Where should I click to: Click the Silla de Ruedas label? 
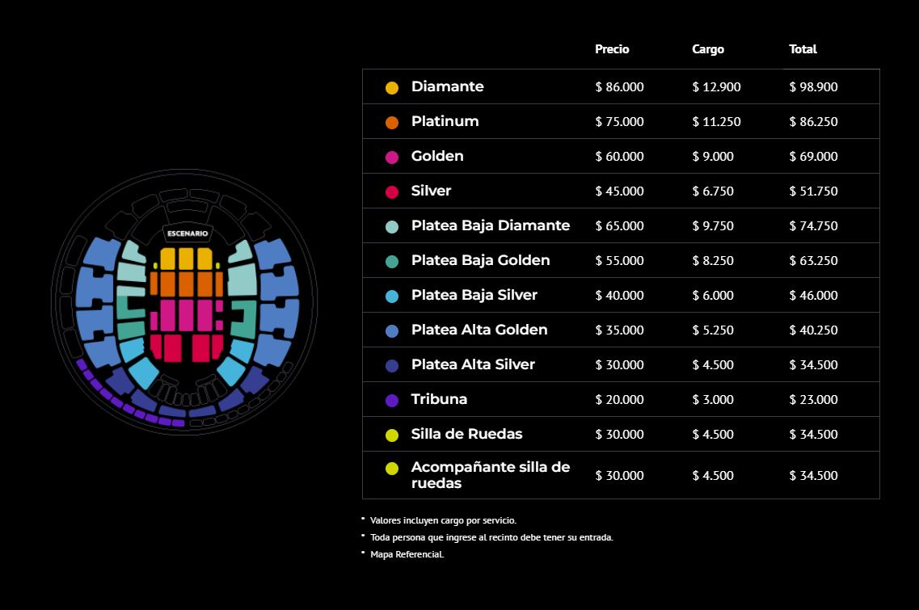(466, 434)
